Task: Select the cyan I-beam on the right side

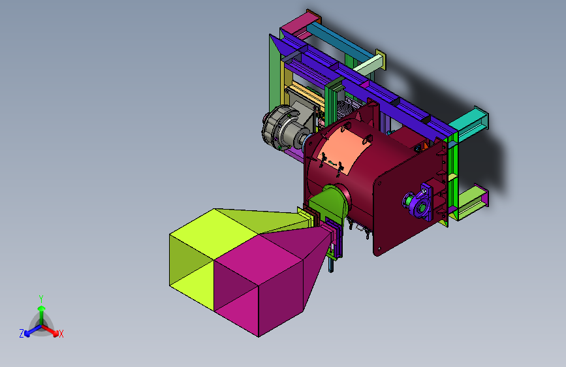Action: point(469,123)
